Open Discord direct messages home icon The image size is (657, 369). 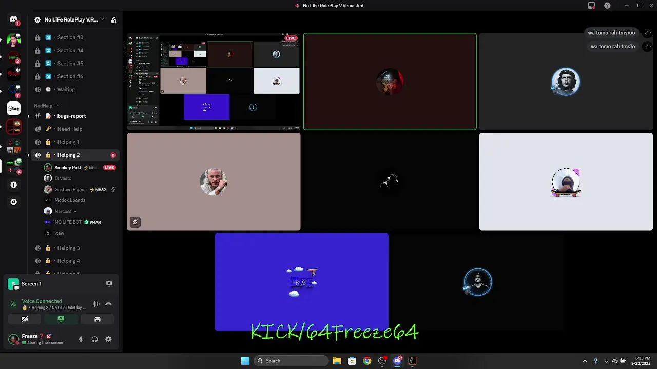tap(13, 19)
